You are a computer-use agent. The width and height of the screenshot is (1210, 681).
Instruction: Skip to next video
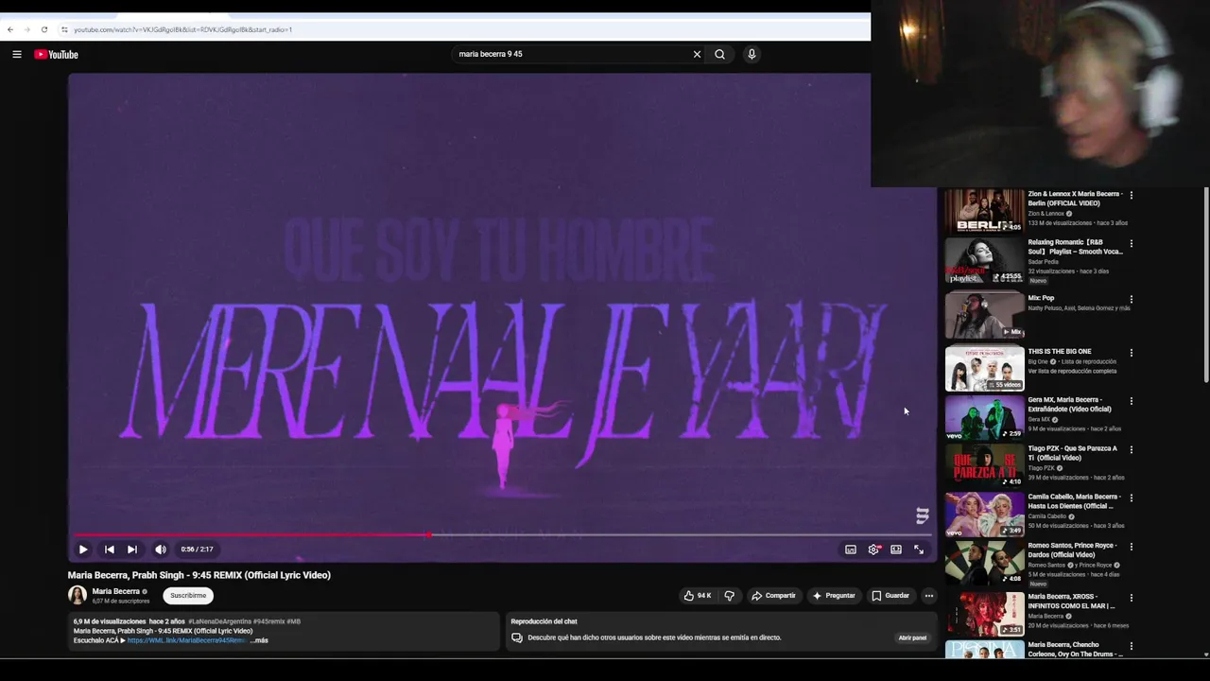(132, 549)
